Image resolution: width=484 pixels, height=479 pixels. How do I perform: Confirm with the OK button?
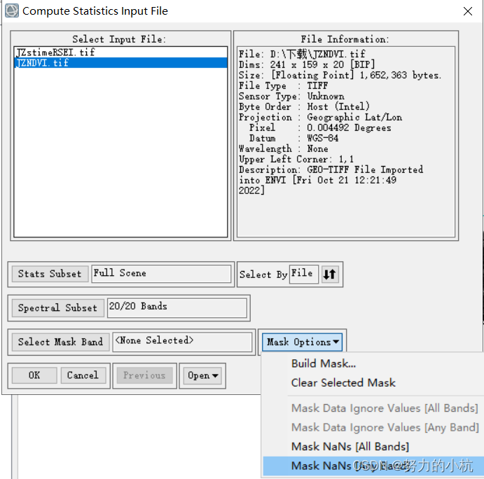34,375
